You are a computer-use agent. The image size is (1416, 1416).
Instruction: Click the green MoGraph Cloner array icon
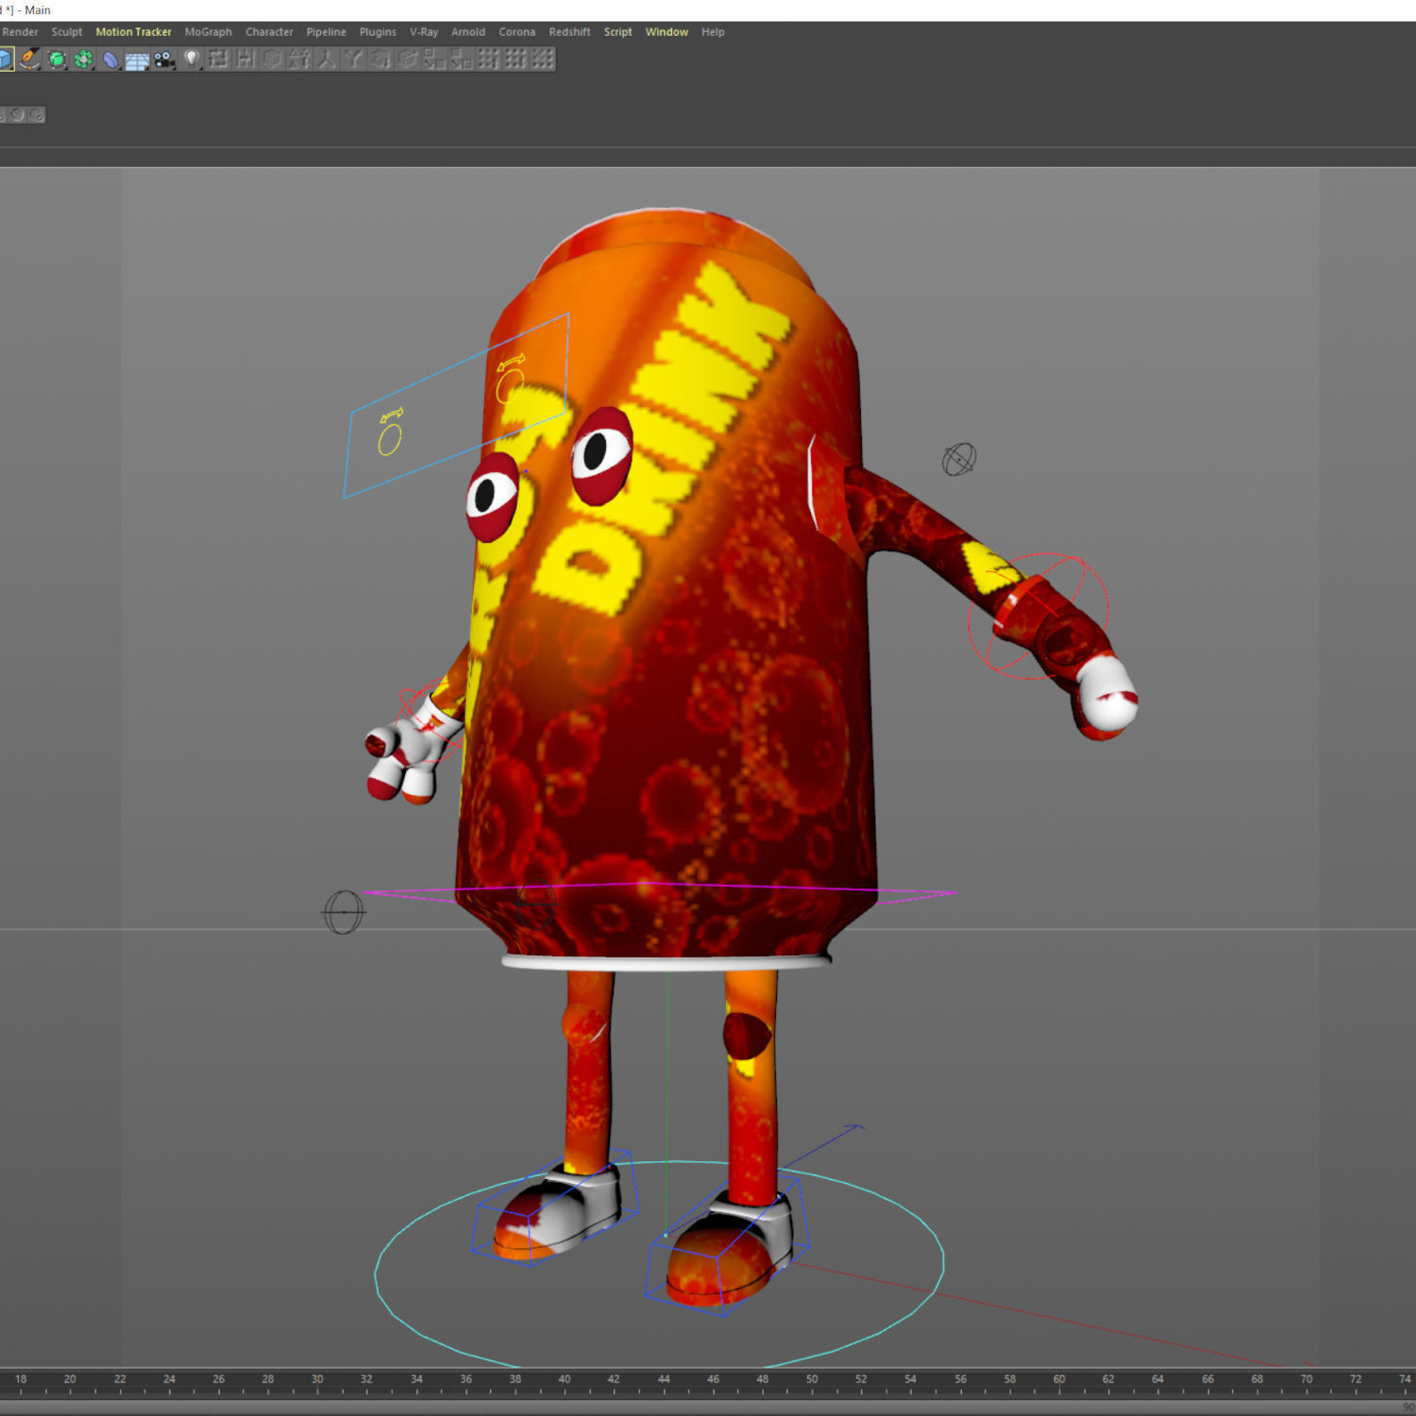pos(84,59)
